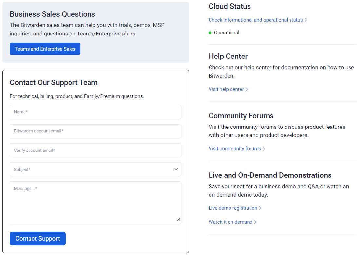360x256 pixels.
Task: Click the Help Center heading
Action: point(228,56)
